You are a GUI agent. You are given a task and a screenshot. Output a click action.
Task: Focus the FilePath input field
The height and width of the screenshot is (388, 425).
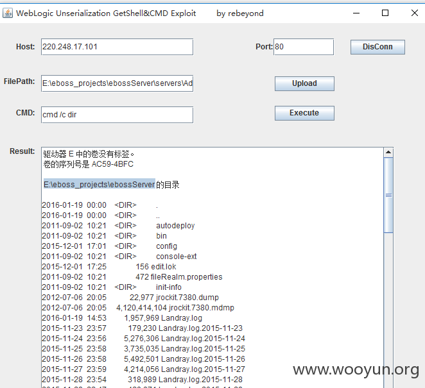tap(117, 83)
